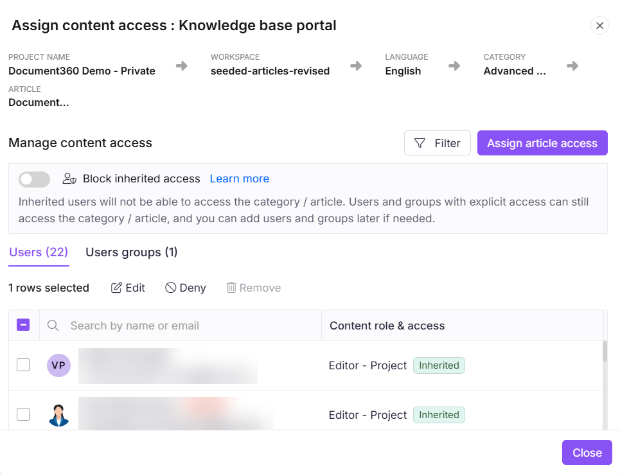Click the user shield icon beside Block inherited access
Image resolution: width=620 pixels, height=474 pixels.
pyautogui.click(x=69, y=179)
